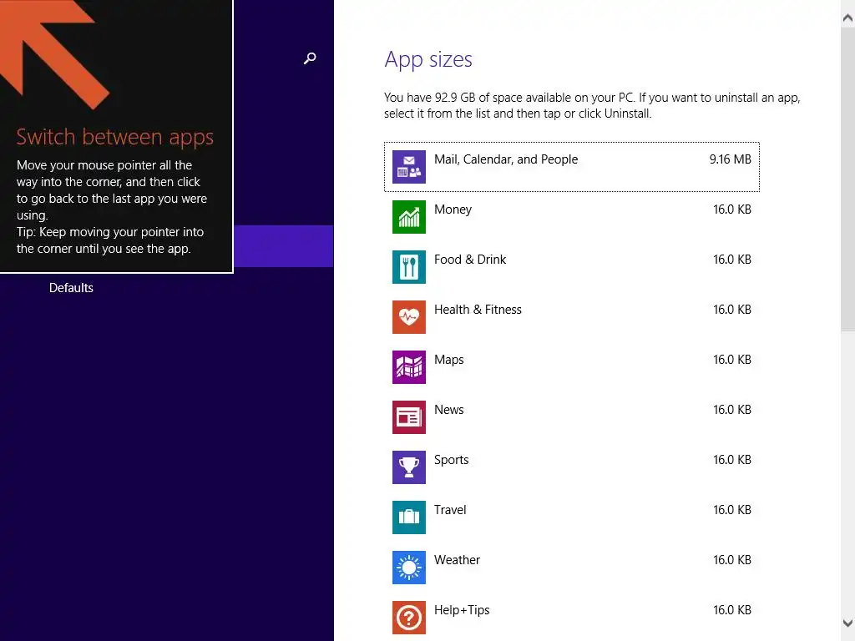Select the Travel app name
The image size is (855, 641).
coord(450,510)
